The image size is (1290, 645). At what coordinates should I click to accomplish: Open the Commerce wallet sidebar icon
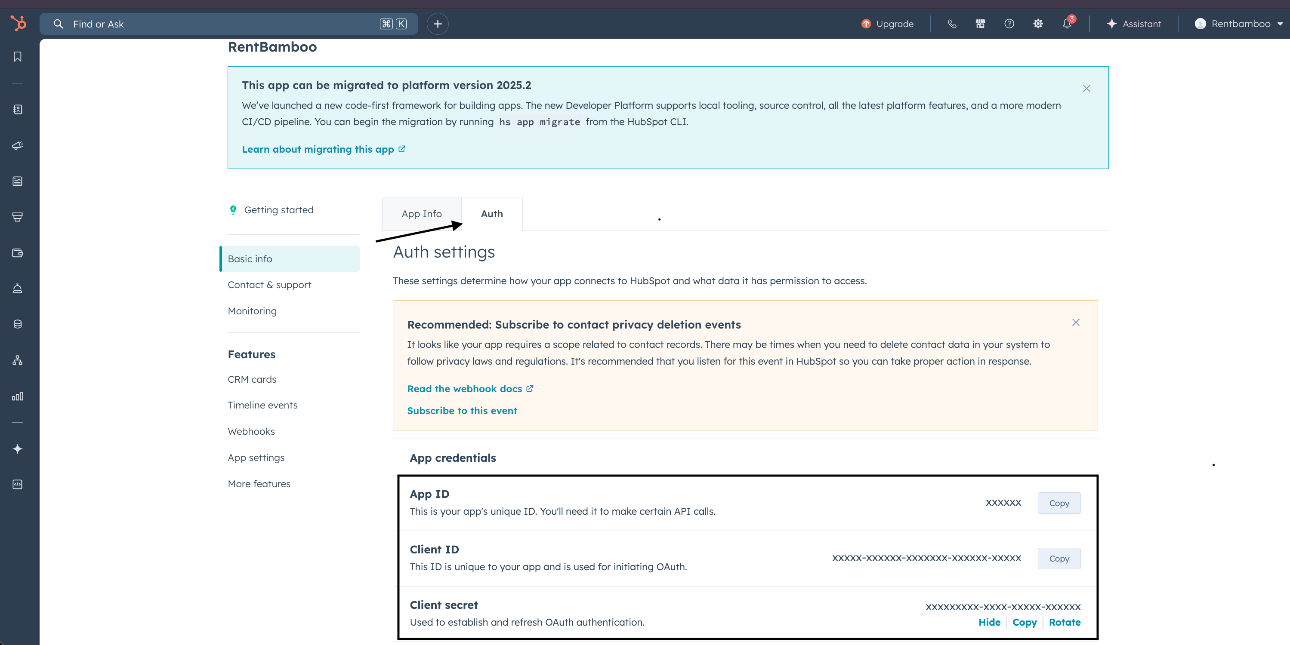point(18,253)
